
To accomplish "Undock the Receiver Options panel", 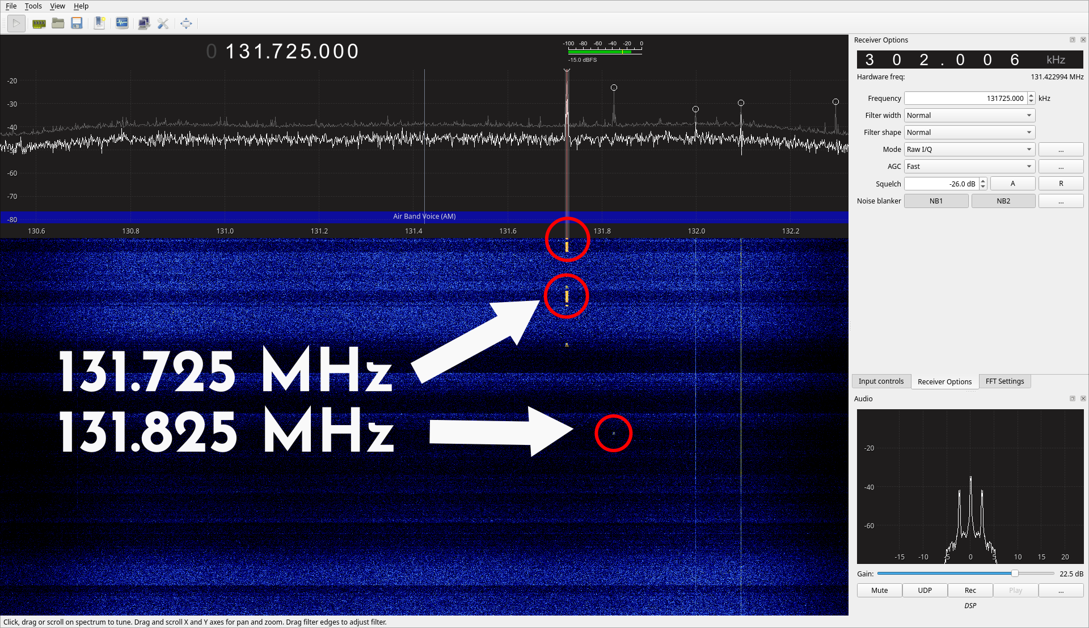I will pyautogui.click(x=1073, y=40).
